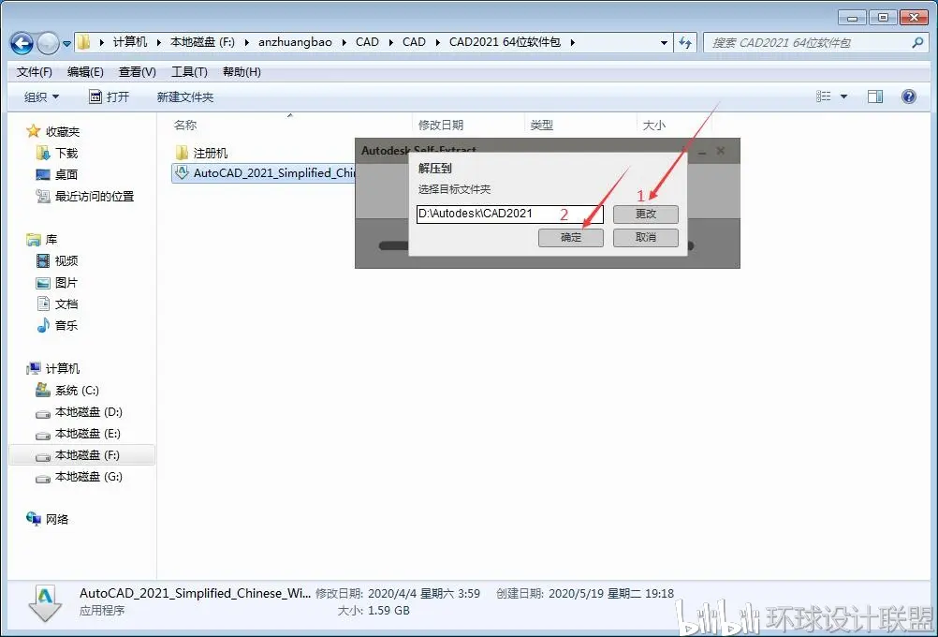Click the refresh button next to address bar
This screenshot has width=938, height=637.
(685, 42)
